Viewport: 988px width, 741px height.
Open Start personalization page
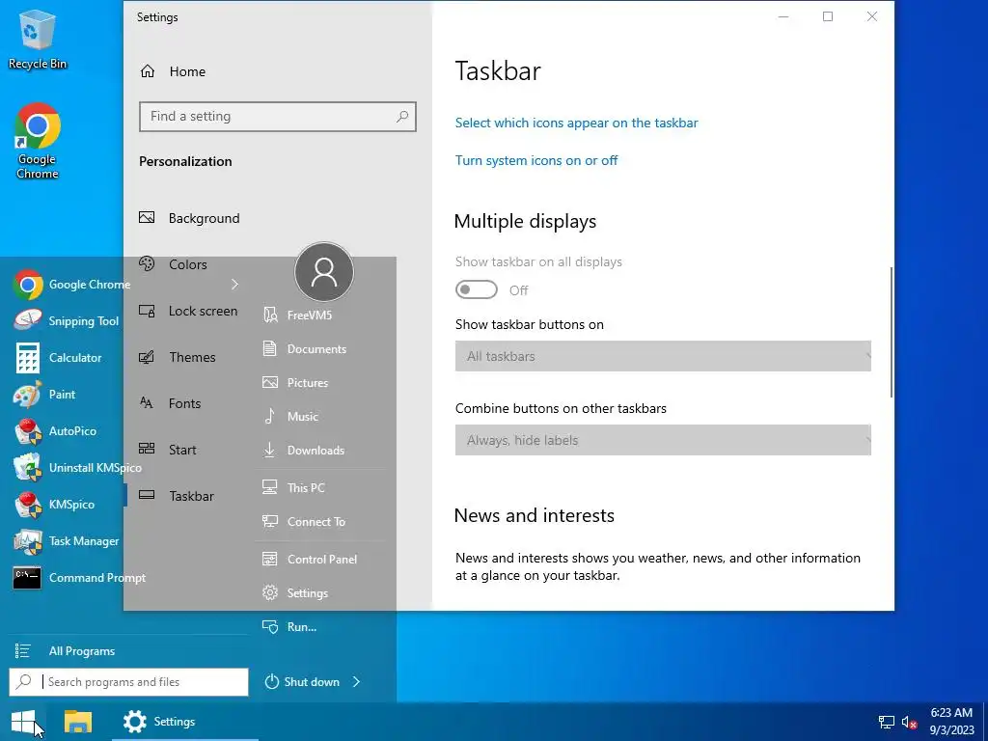[168, 450]
